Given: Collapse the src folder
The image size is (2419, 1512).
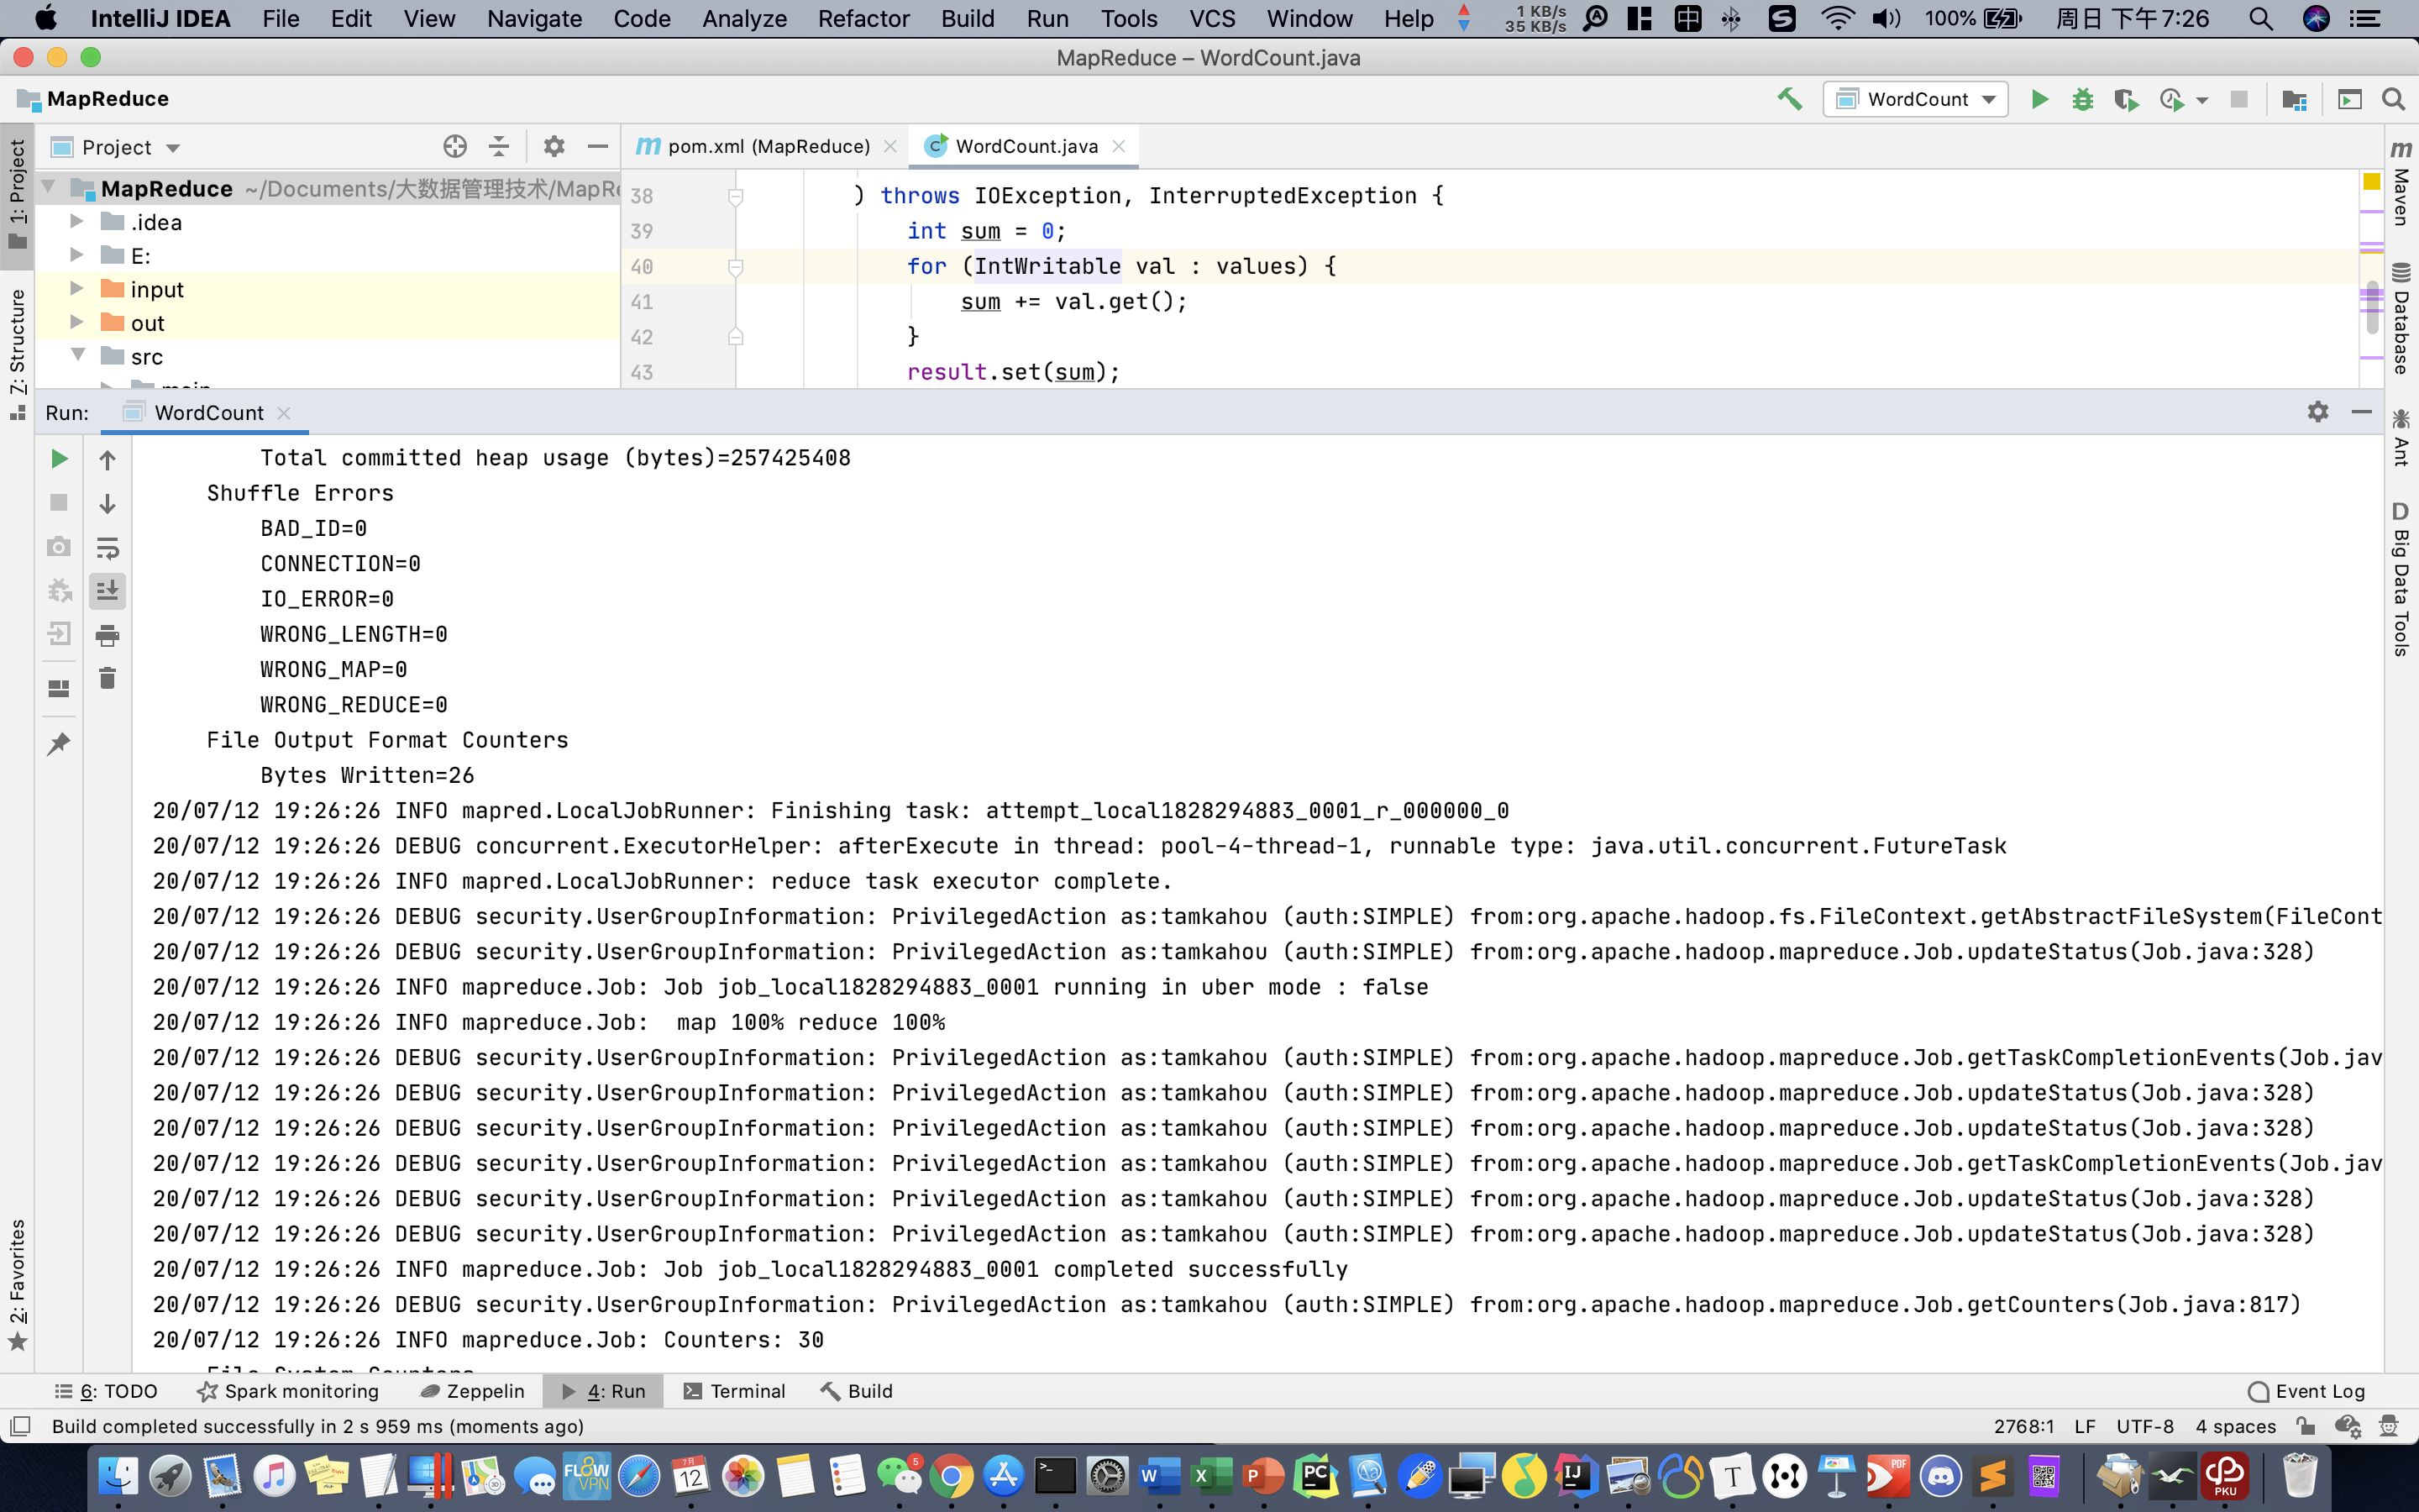Looking at the screenshot, I should point(77,356).
